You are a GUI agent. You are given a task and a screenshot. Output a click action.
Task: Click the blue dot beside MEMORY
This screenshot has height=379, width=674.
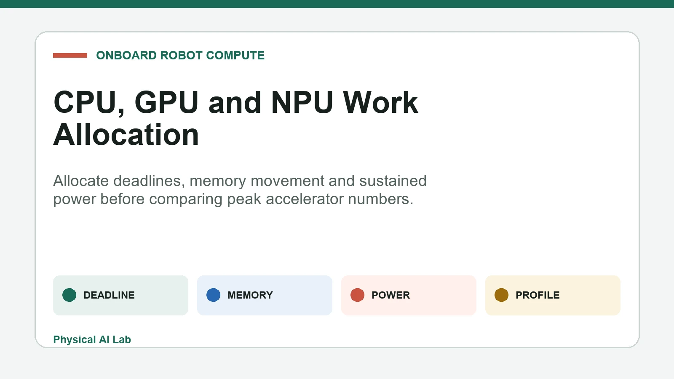(213, 295)
